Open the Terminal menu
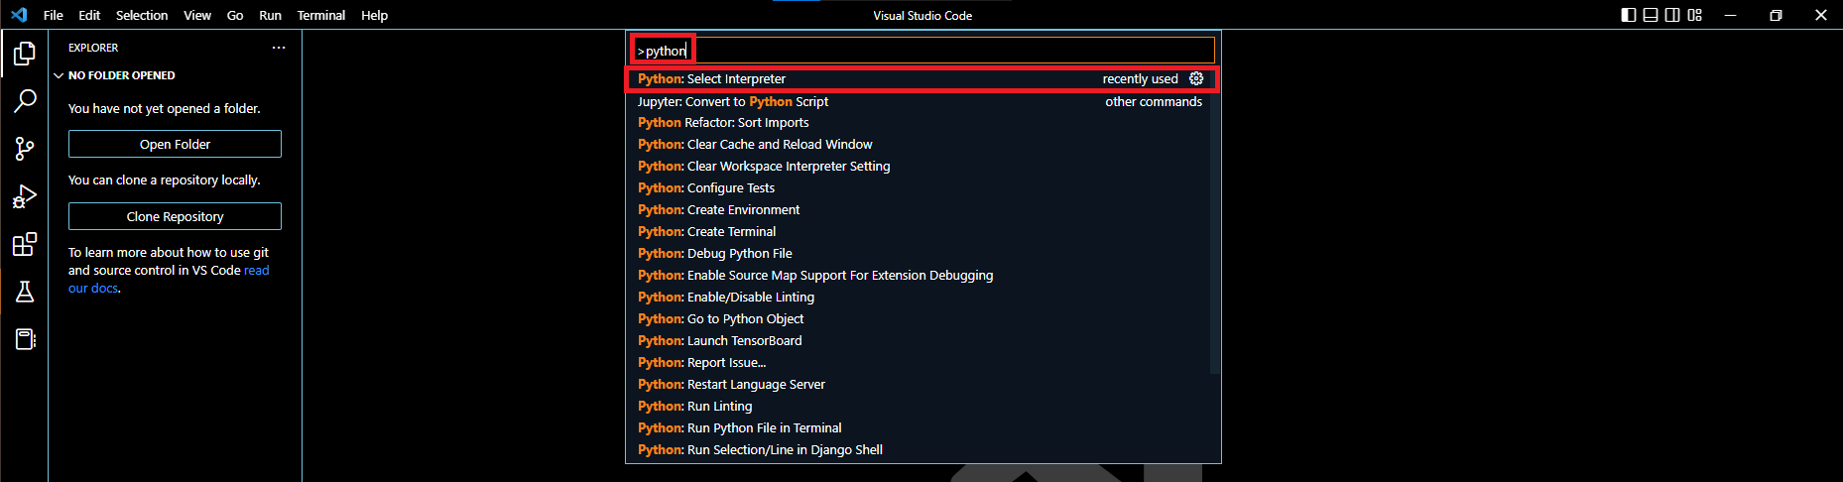This screenshot has width=1843, height=482. pyautogui.click(x=321, y=15)
